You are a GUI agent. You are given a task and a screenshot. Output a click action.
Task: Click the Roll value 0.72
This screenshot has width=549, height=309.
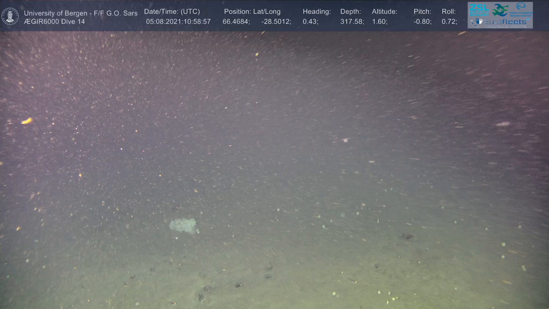pos(449,21)
